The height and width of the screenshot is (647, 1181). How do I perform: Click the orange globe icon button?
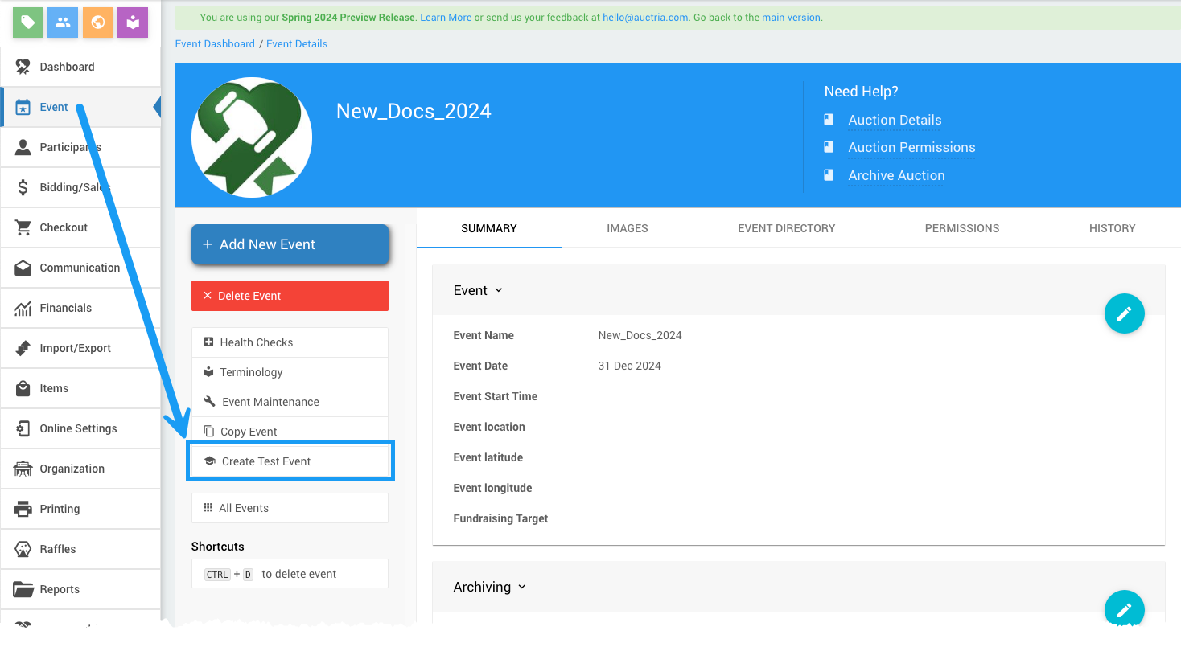98,23
